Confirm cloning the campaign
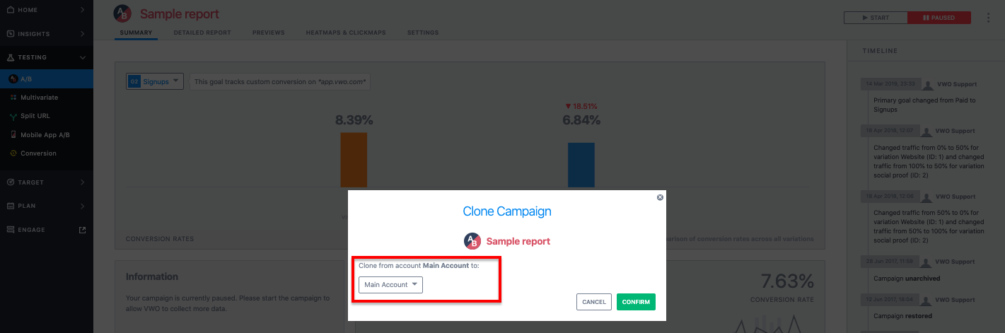Viewport: 1005px width, 333px height. pyautogui.click(x=636, y=302)
